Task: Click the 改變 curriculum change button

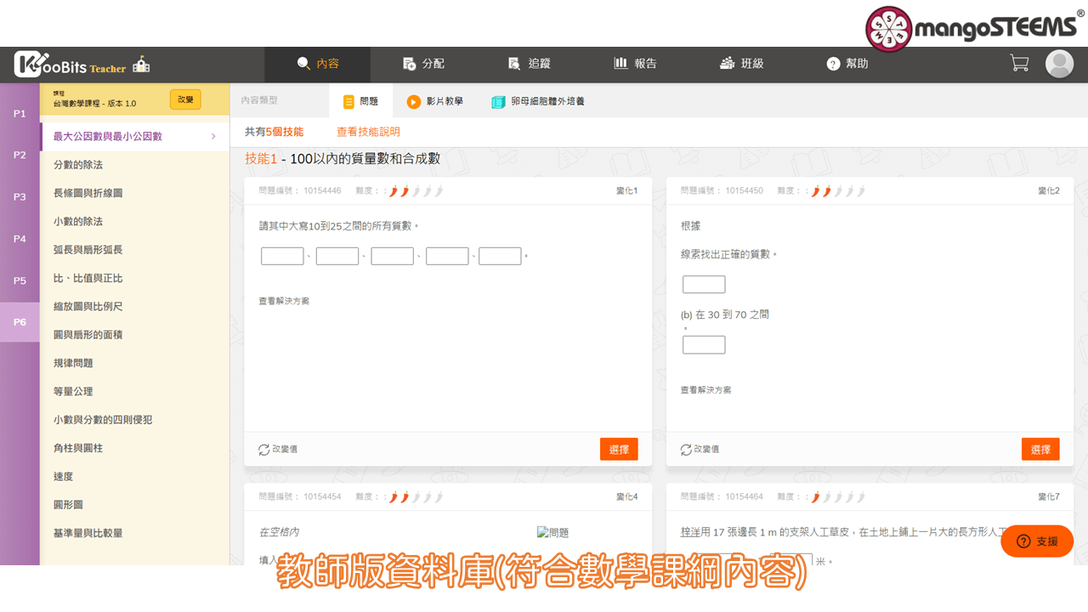Action: [x=185, y=99]
